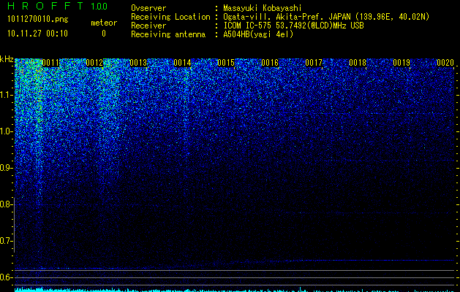The width and height of the screenshot is (460, 292).
Task: Click the 0011 time marker
Action: (x=50, y=63)
